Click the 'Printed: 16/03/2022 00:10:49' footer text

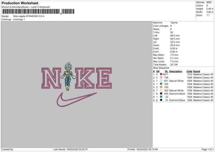point(143,149)
